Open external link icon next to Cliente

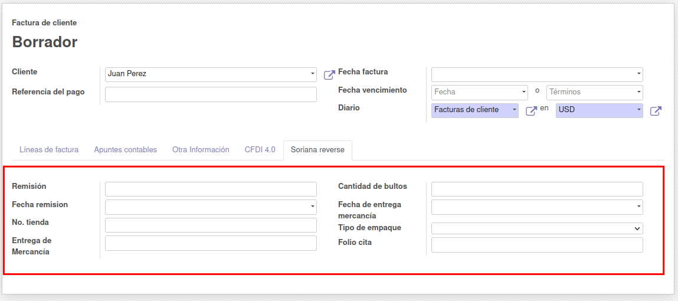pyautogui.click(x=329, y=75)
